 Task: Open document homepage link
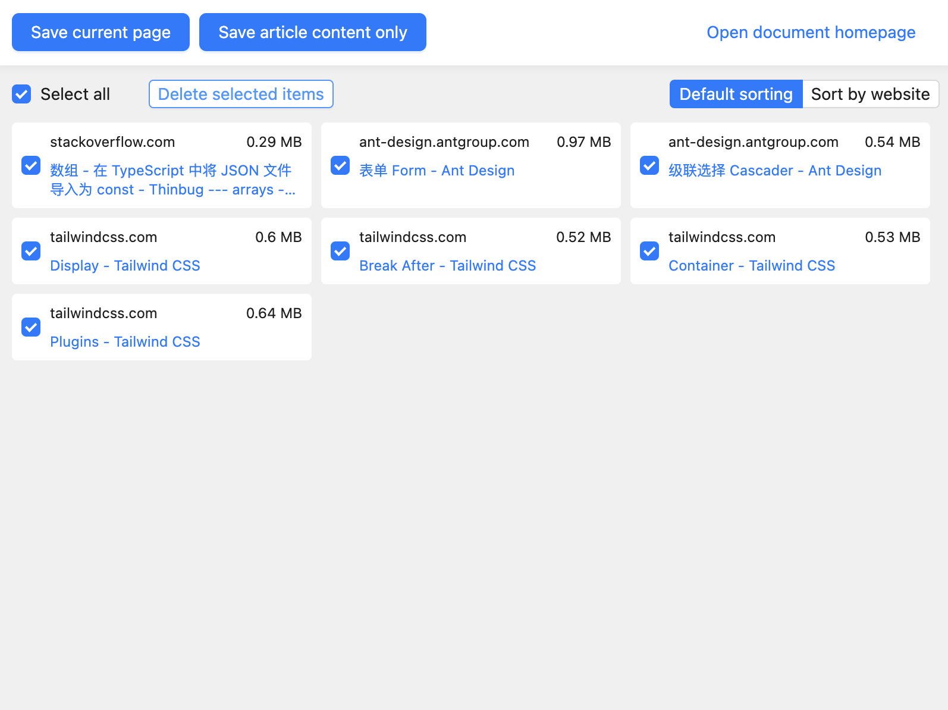coord(811,32)
